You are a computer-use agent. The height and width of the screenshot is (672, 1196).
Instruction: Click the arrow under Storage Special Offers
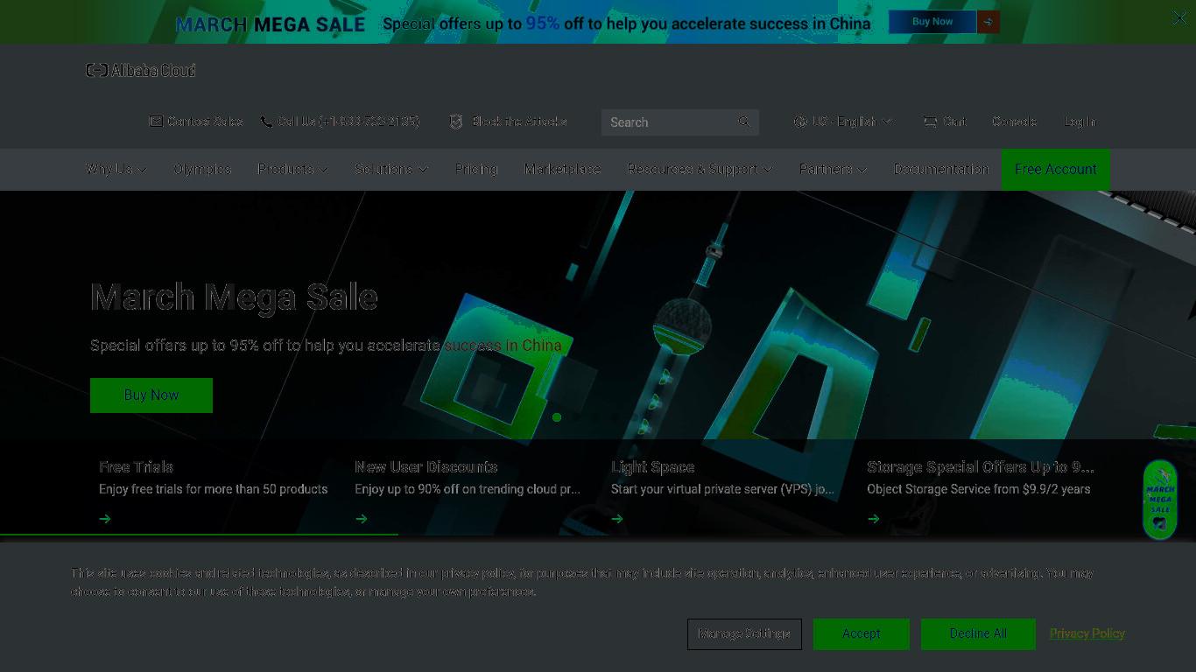point(874,519)
